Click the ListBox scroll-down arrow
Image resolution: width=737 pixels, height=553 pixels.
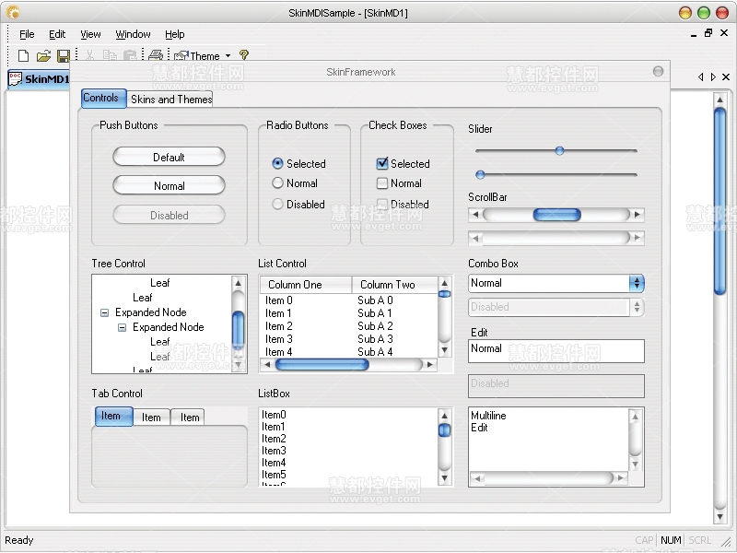tap(444, 478)
